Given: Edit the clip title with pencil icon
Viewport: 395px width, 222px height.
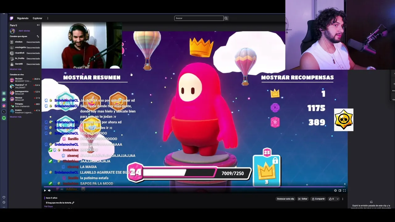Looking at the screenshot, I should [x=73, y=203].
